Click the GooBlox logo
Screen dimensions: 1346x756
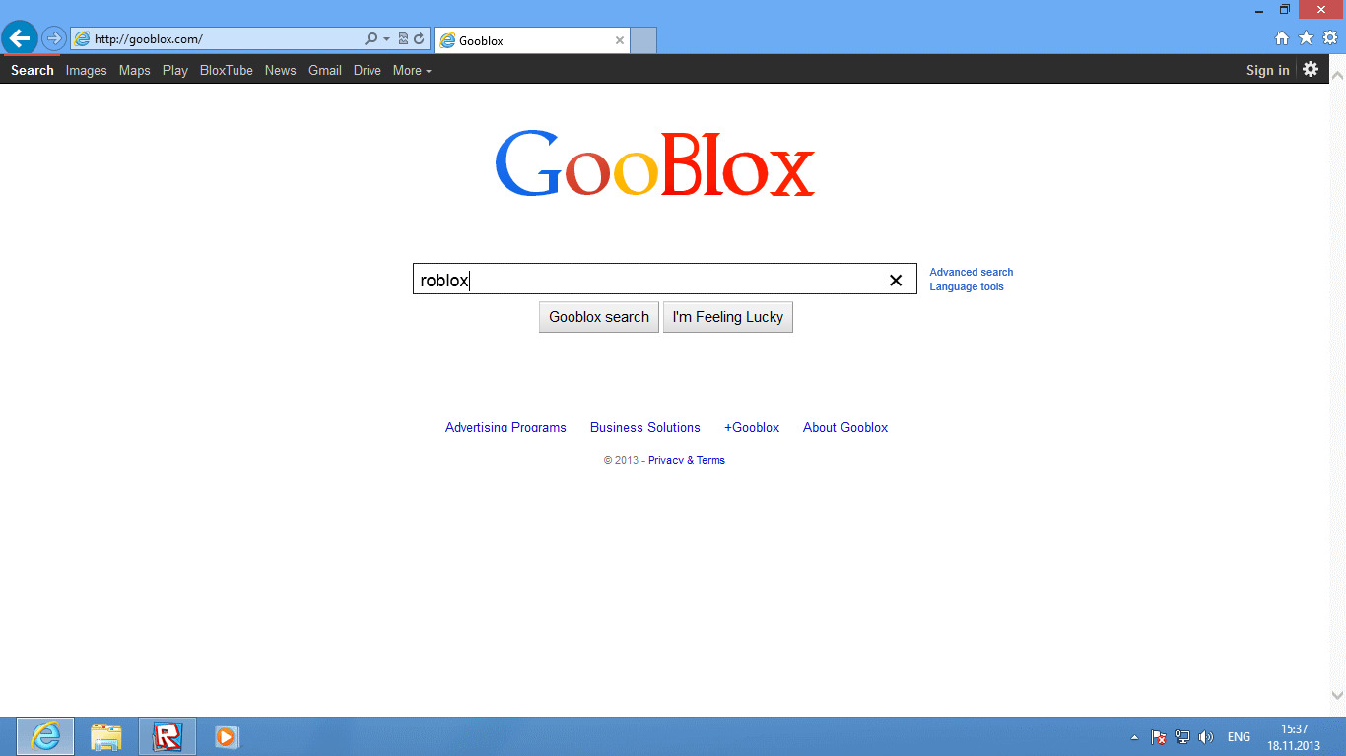pyautogui.click(x=654, y=163)
